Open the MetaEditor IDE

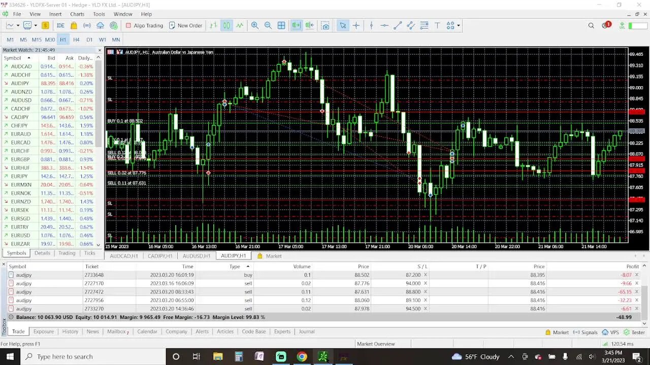[x=60, y=25]
